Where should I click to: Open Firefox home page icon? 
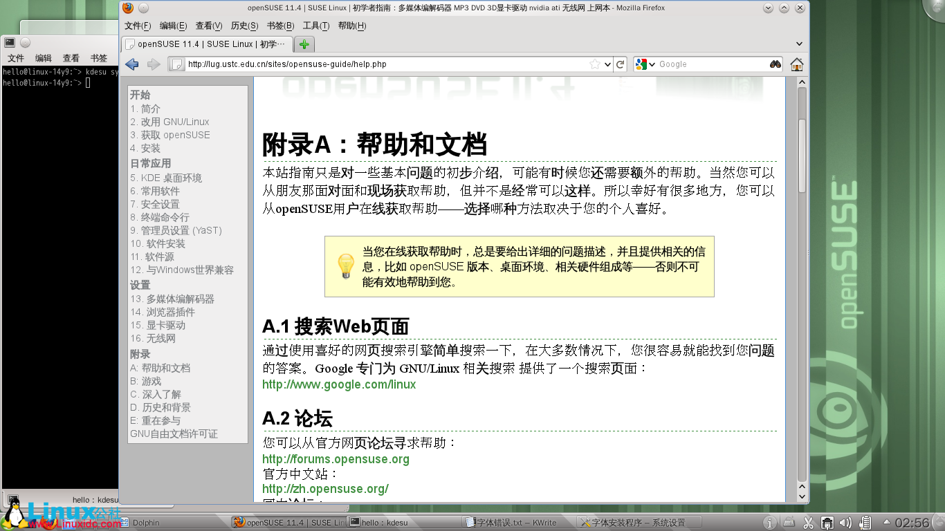click(797, 64)
